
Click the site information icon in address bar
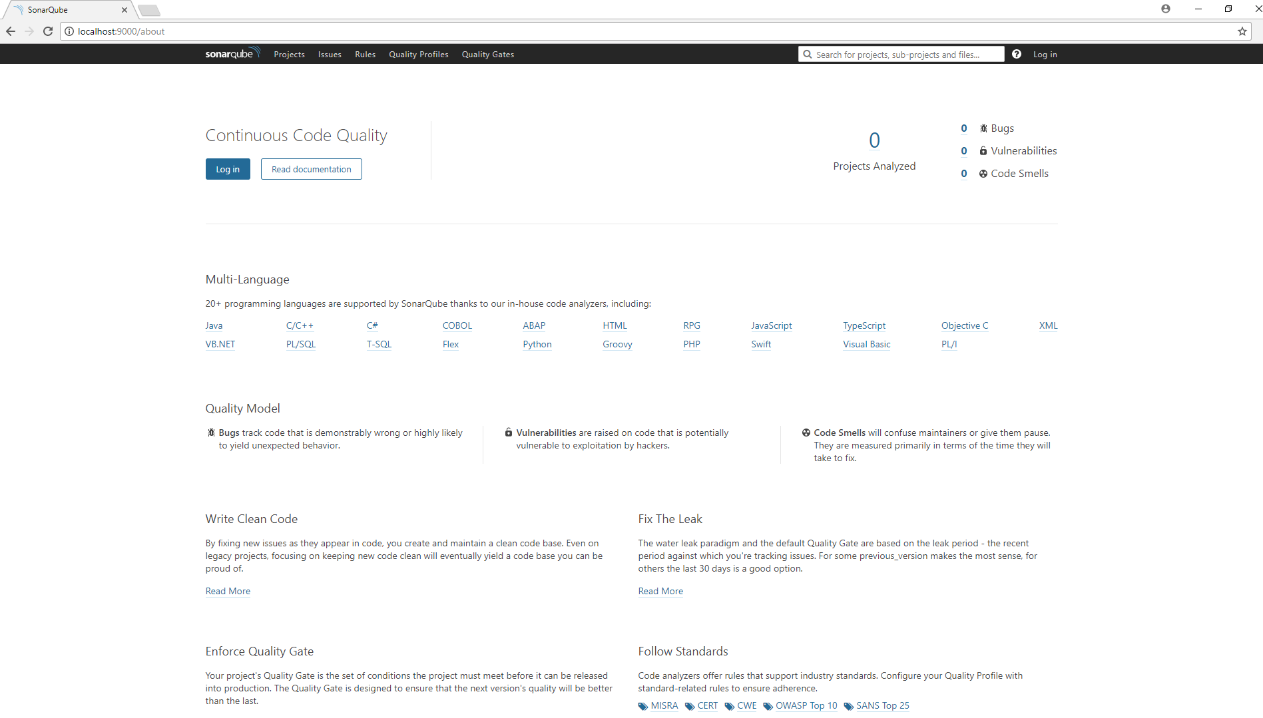tap(69, 31)
